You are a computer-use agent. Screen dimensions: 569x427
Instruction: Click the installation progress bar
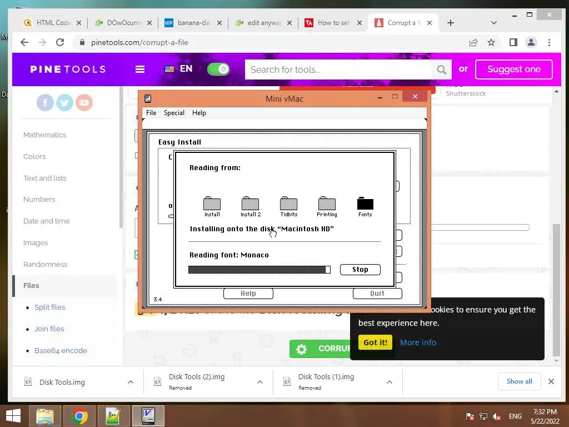[x=259, y=270]
